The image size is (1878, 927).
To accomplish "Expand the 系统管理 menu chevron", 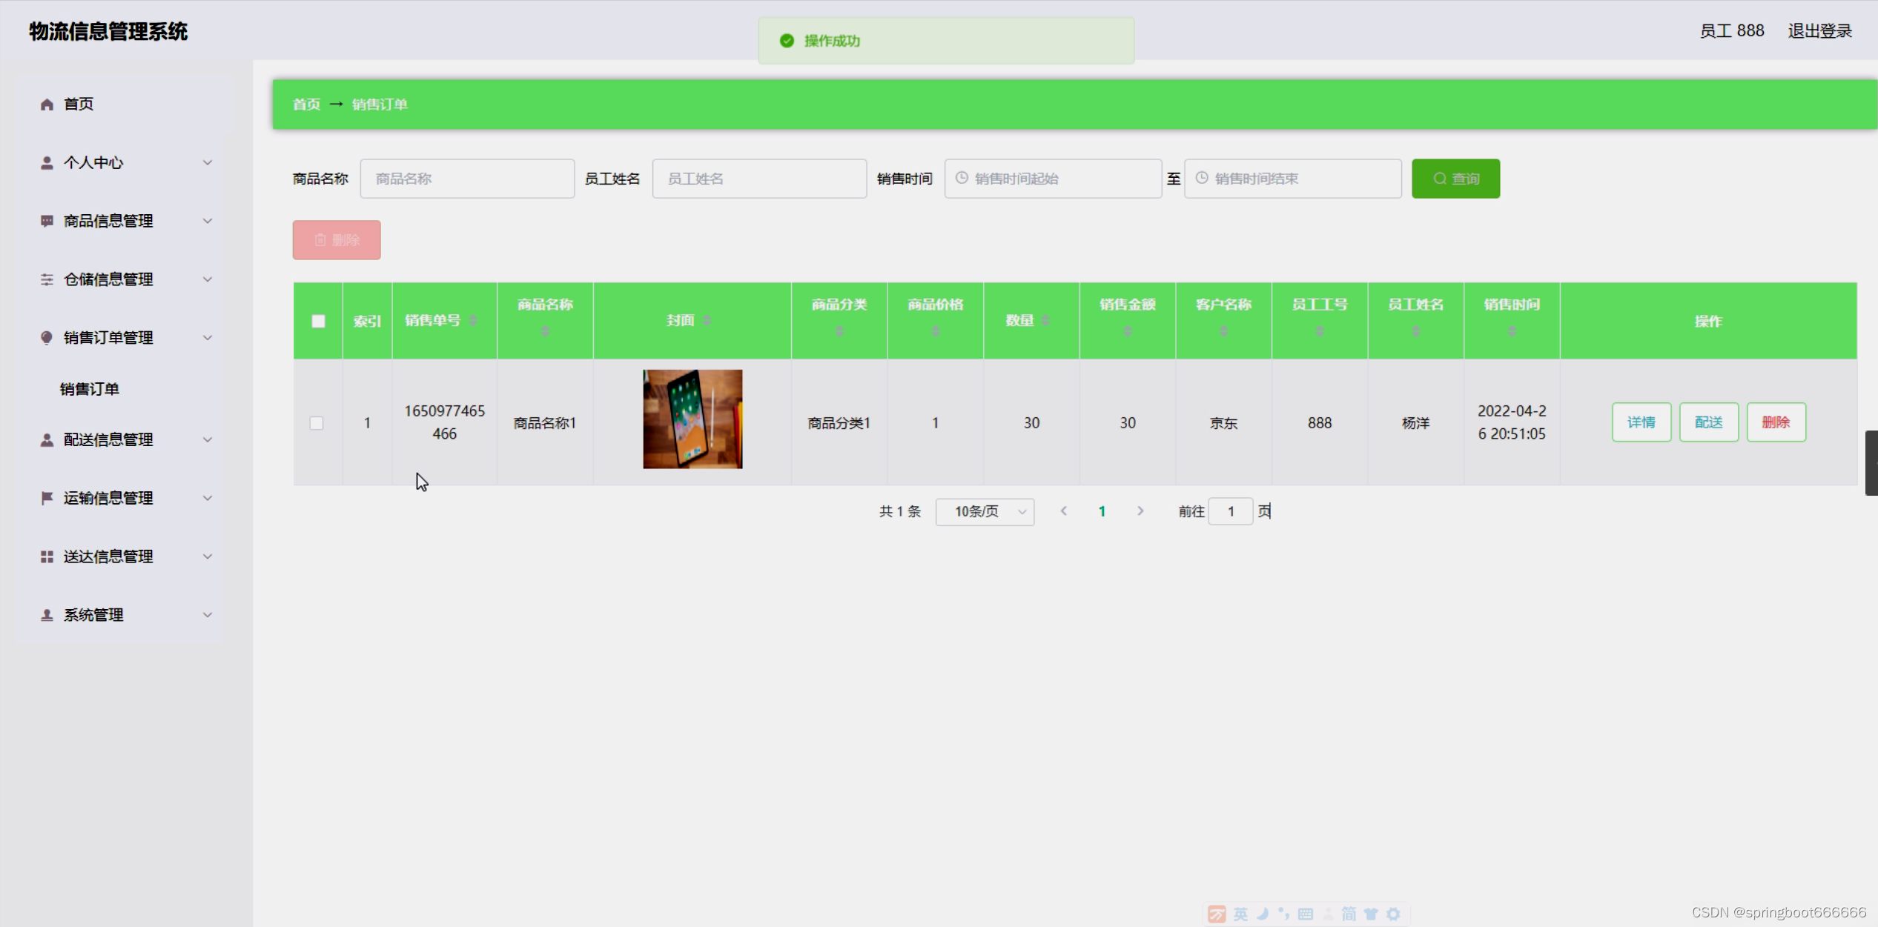I will click(x=208, y=615).
